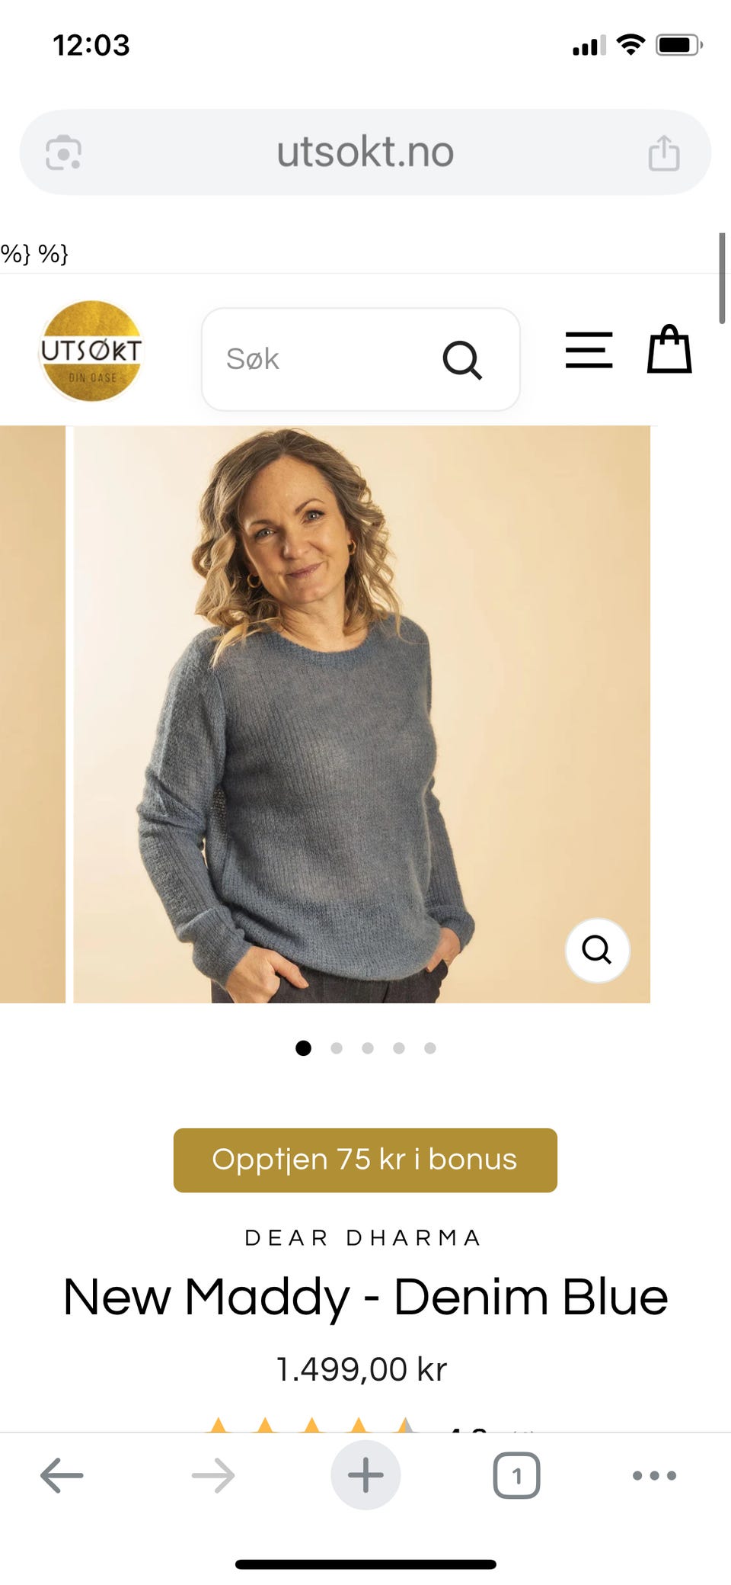Click the Opptjen 75 kr i bonus button
Viewport: 731px width, 1585px height.
pos(365,1160)
